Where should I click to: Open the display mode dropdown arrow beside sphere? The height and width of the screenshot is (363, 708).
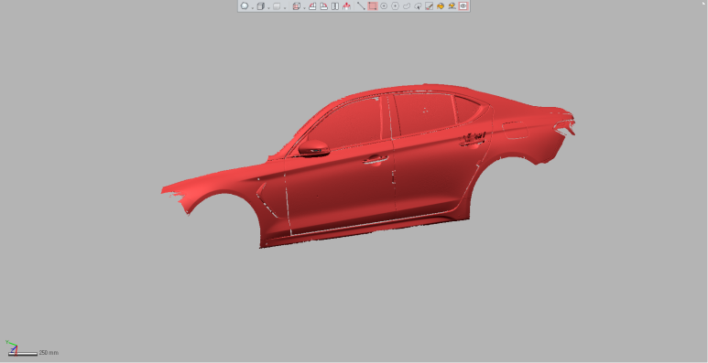pyautogui.click(x=252, y=7)
